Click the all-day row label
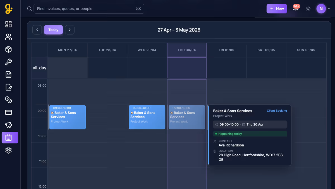Screen dimensions: 335x189 (x=39, y=68)
